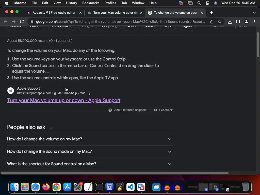Open the About featured snippets link

point(130,110)
